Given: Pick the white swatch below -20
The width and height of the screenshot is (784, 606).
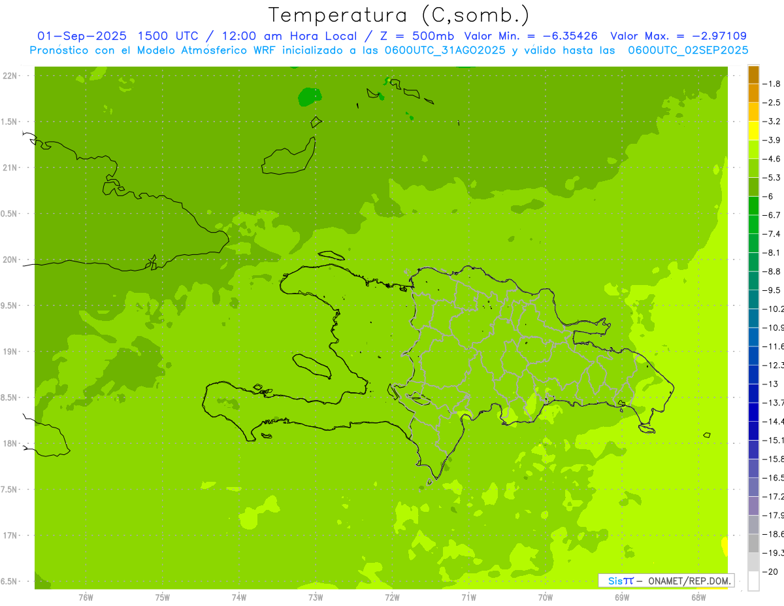Looking at the screenshot, I should coord(753,581).
